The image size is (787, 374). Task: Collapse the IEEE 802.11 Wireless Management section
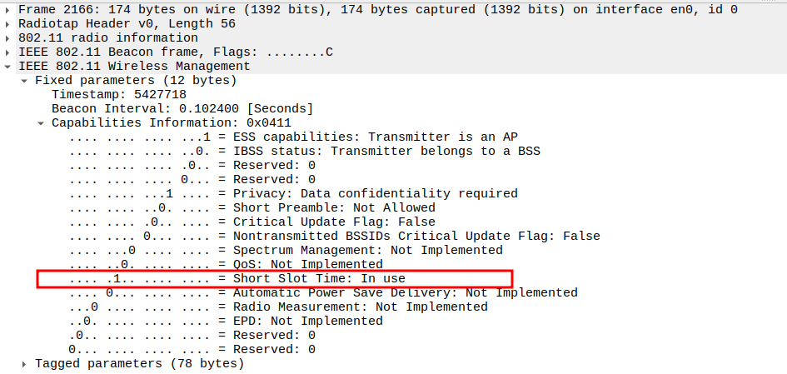(8, 66)
